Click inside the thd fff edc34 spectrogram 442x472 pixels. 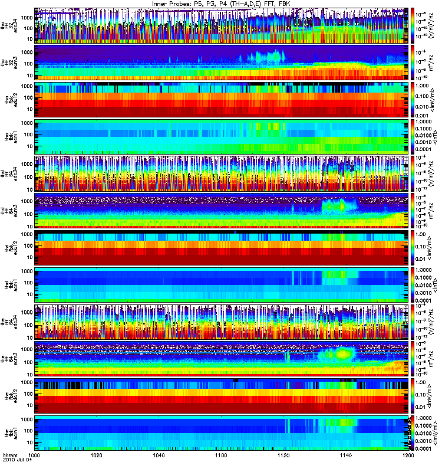click(x=222, y=174)
